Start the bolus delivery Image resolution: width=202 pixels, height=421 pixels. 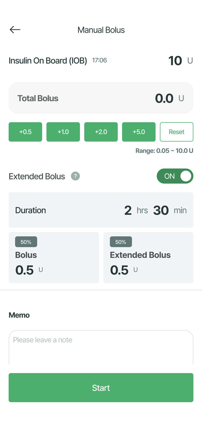[x=101, y=388]
